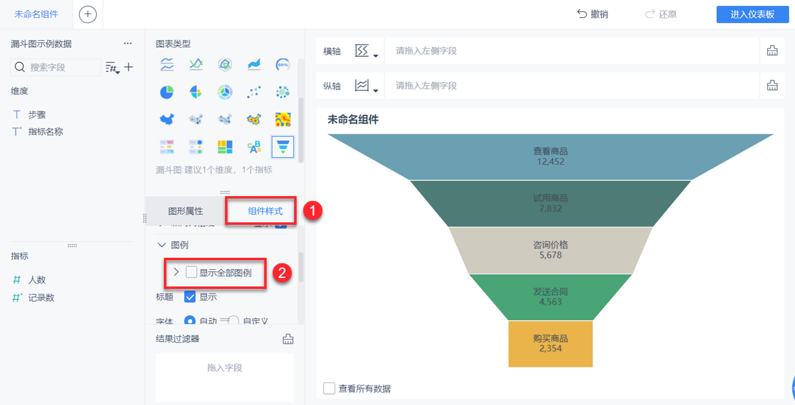Screen dimensions: 795x405
Task: Clear the 横轴 fields with brush icon
Action: click(x=772, y=51)
